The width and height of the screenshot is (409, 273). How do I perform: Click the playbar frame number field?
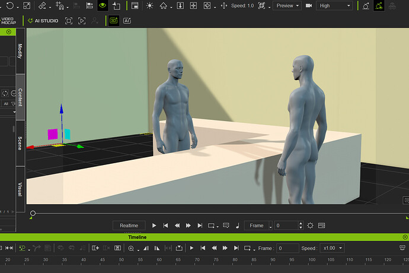click(x=286, y=226)
